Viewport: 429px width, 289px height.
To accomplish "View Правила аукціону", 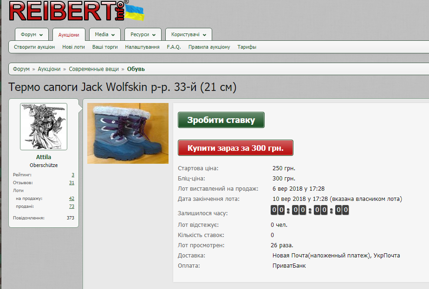I will pos(209,47).
